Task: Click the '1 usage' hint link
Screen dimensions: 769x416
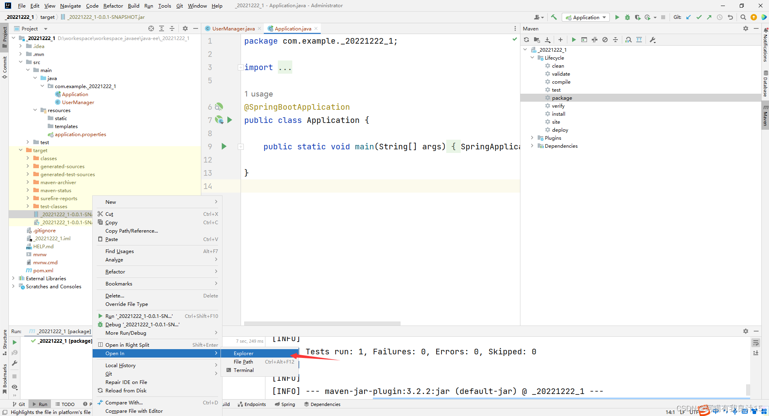Action: [x=259, y=94]
